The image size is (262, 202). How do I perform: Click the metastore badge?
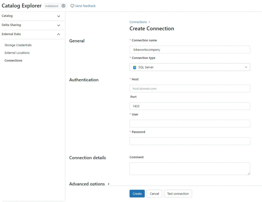(x=51, y=6)
